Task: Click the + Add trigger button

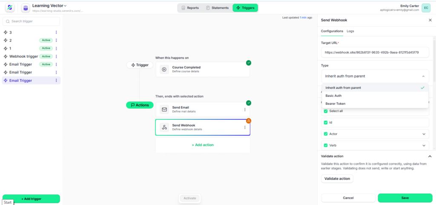Action: click(x=31, y=199)
